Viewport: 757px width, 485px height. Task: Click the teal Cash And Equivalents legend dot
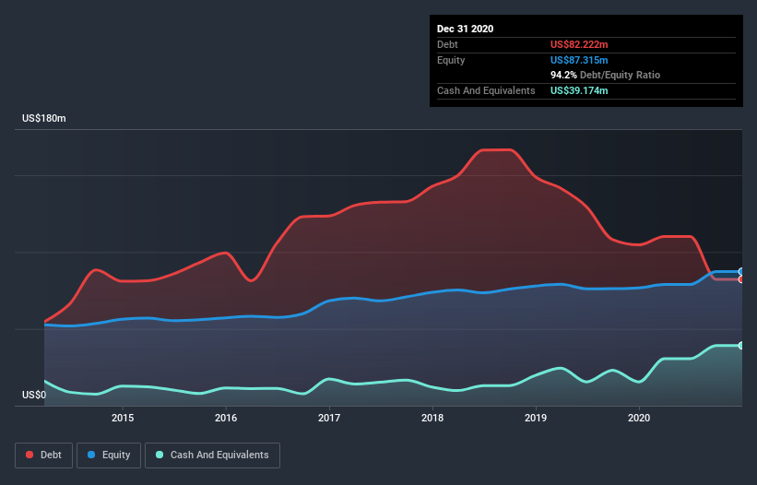[160, 455]
